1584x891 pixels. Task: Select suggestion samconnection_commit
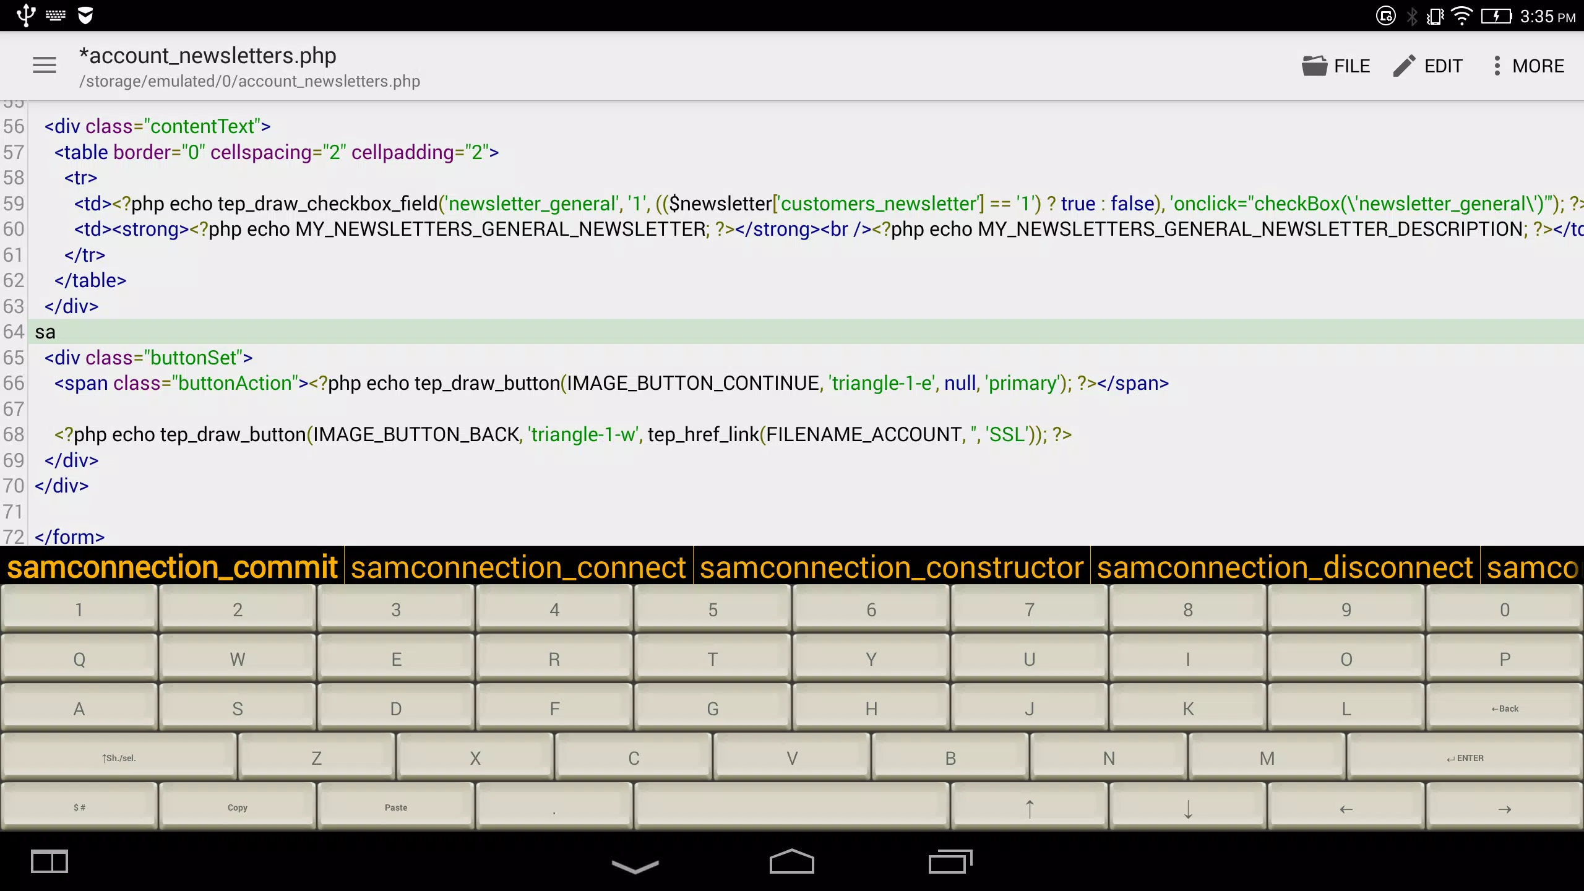(172, 567)
